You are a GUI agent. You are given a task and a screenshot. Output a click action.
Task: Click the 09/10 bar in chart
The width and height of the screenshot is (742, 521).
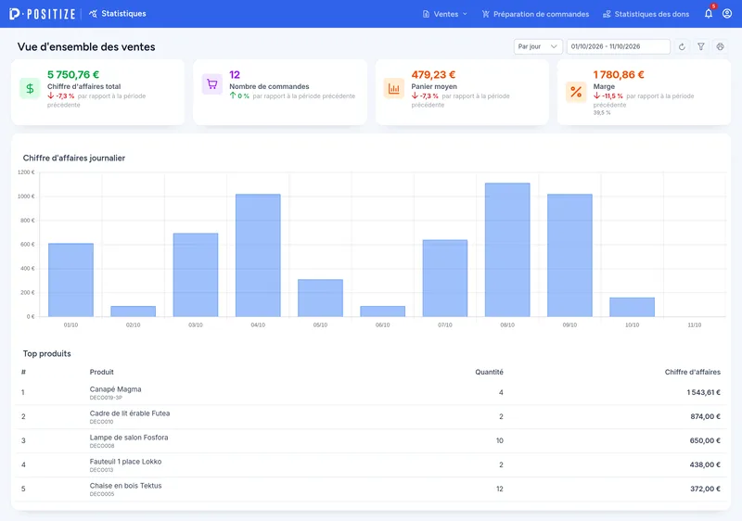click(569, 255)
